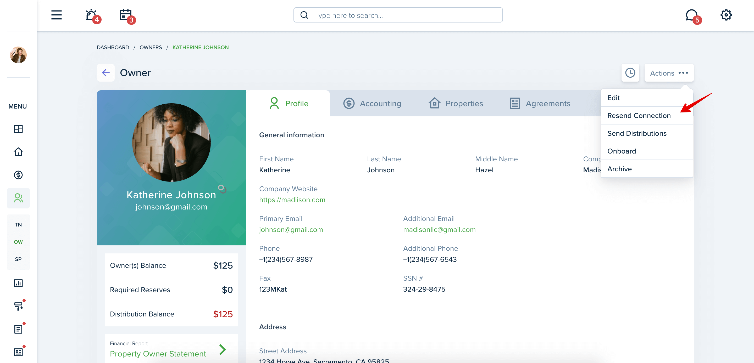The image size is (754, 363).
Task: Switch to the Properties tab
Action: coord(456,104)
